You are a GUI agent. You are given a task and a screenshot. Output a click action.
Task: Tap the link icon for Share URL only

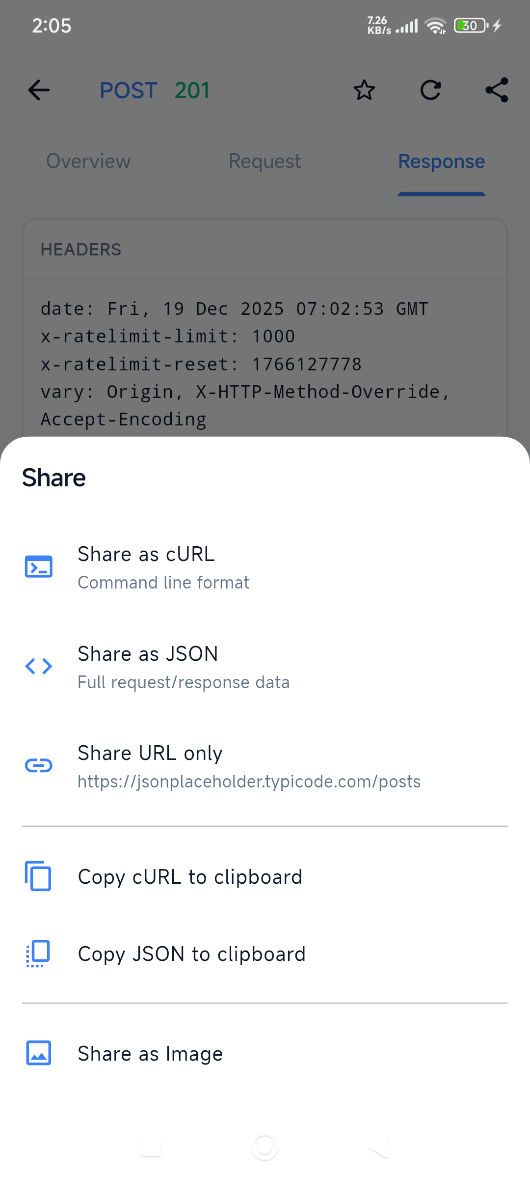(x=38, y=765)
